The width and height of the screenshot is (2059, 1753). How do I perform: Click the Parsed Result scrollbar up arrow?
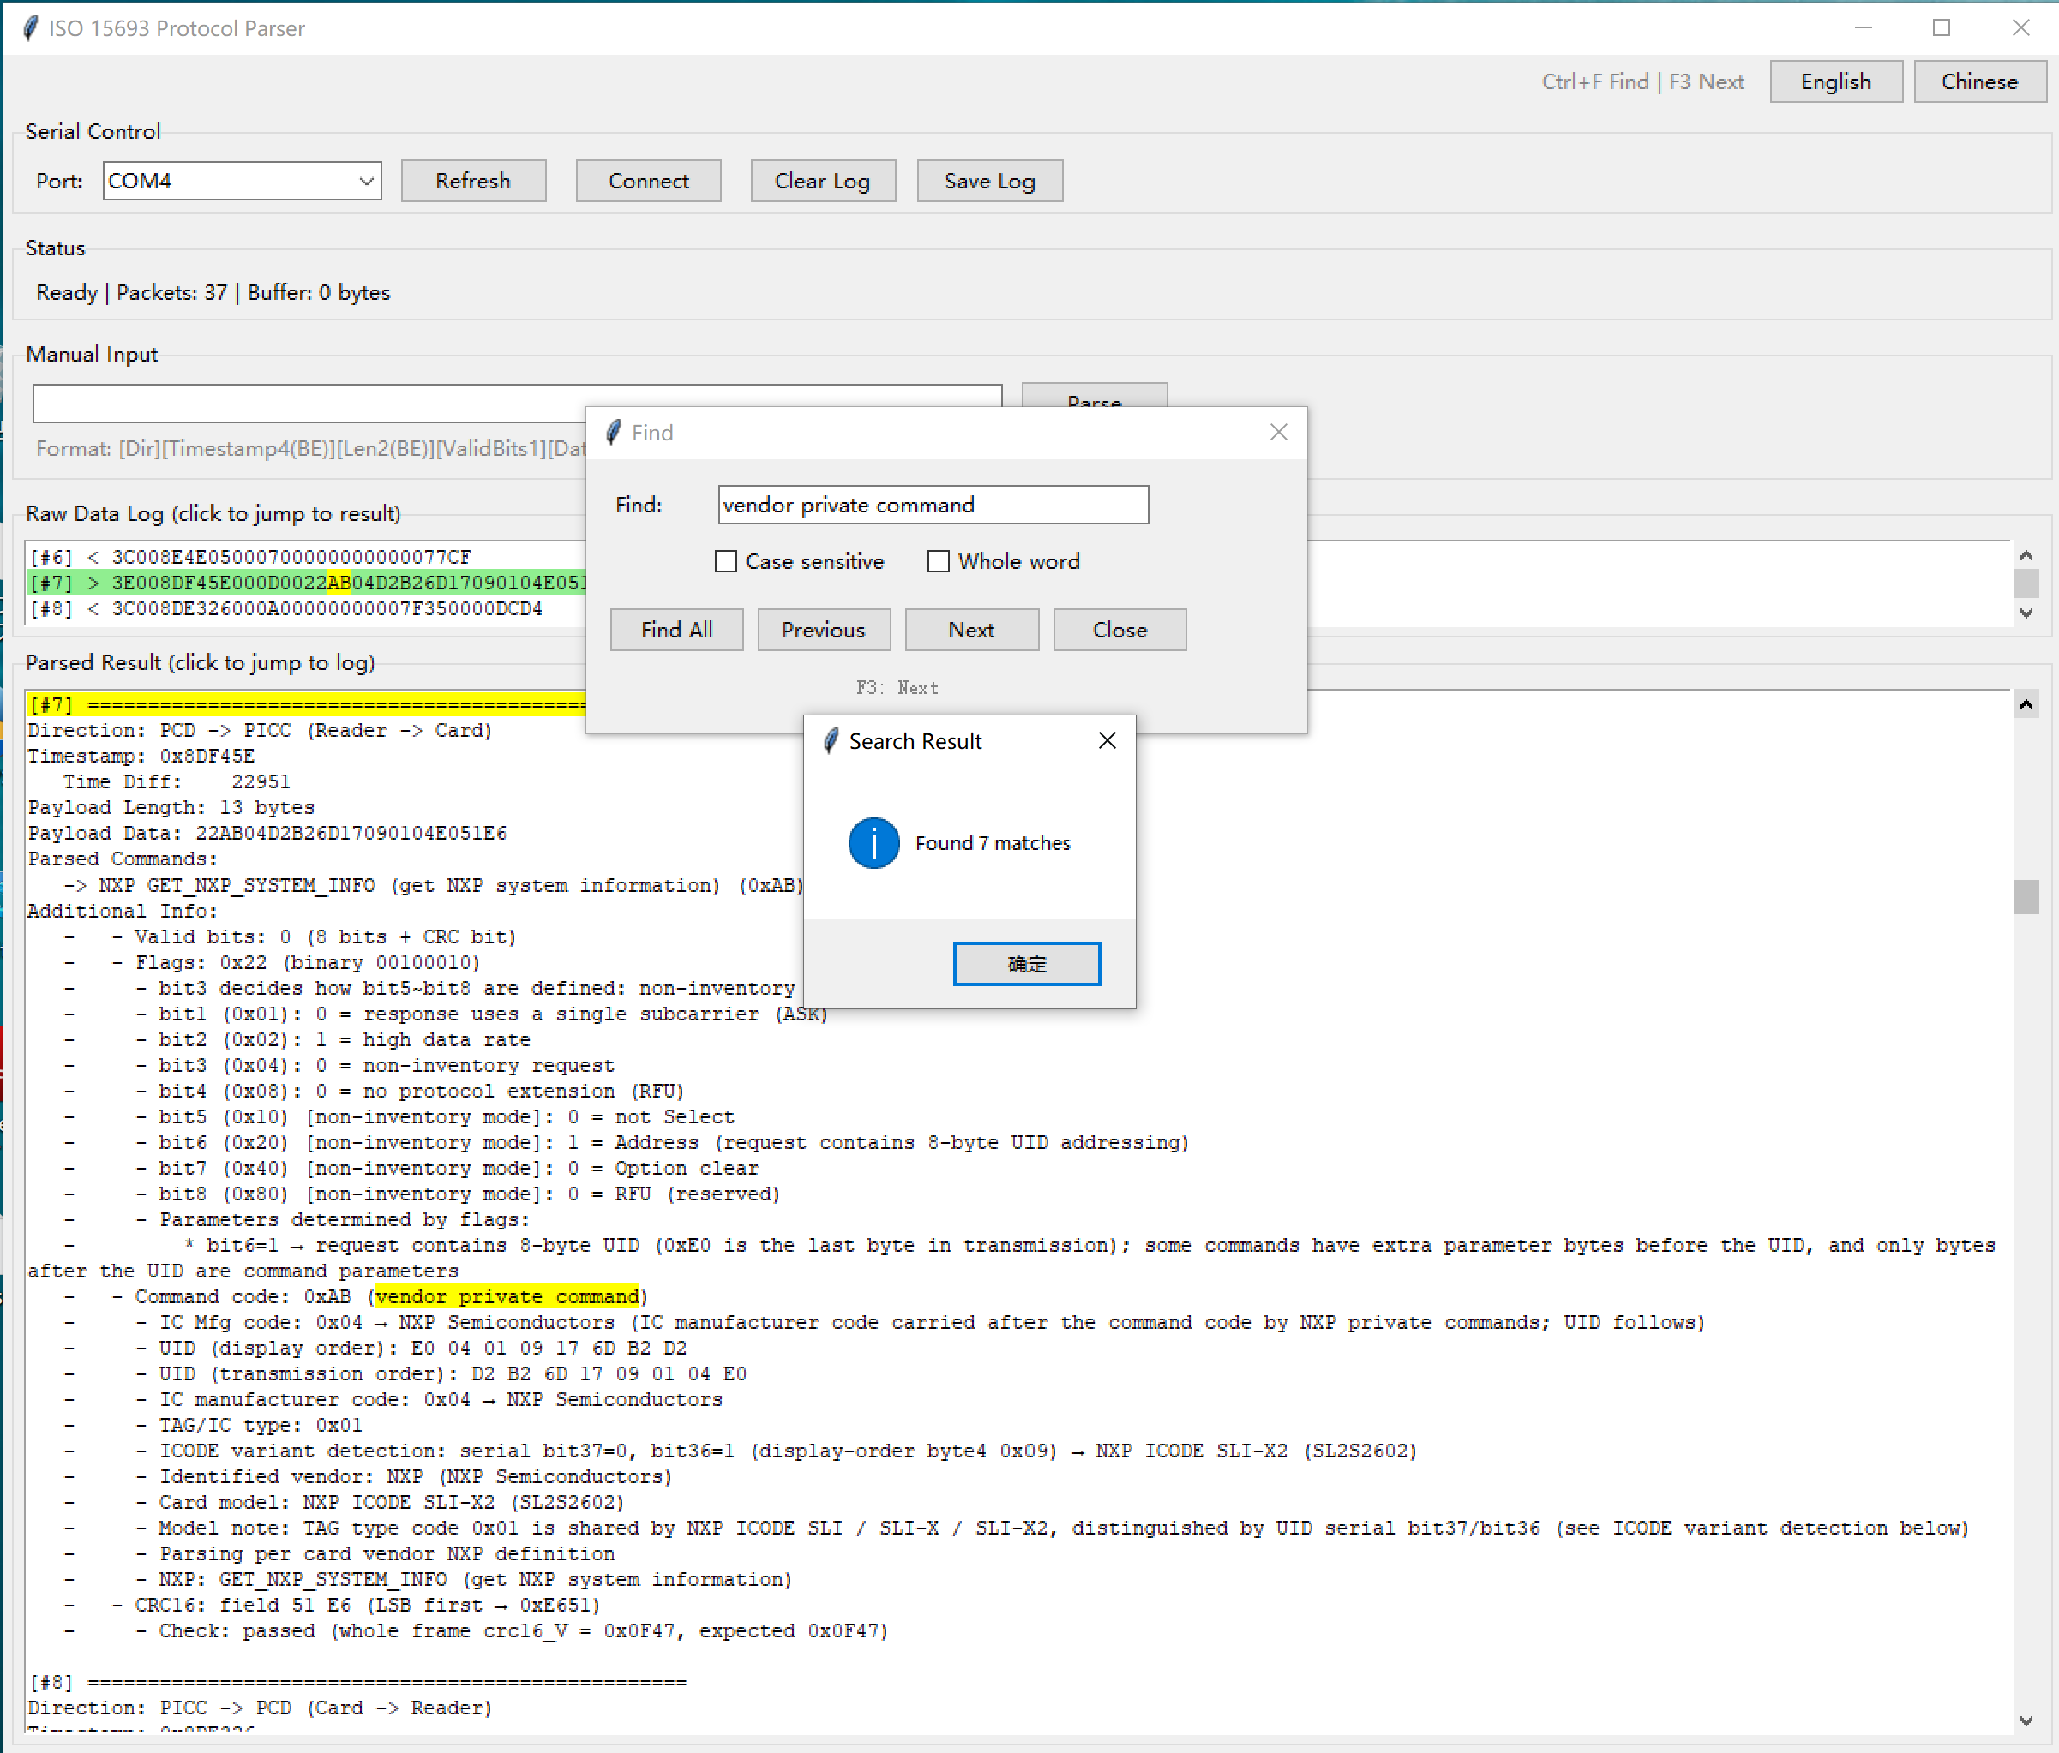point(2026,704)
